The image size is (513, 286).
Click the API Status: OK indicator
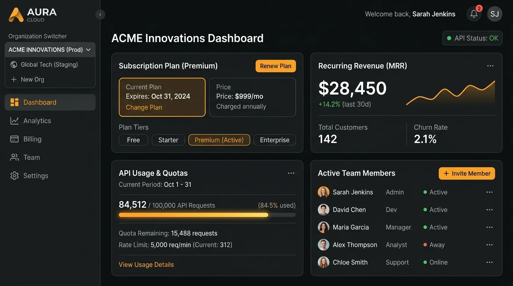tap(472, 38)
